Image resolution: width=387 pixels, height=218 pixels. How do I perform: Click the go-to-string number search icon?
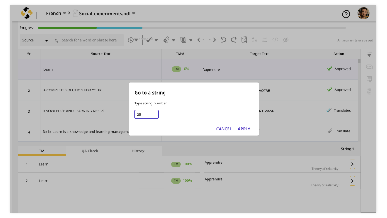point(244,40)
